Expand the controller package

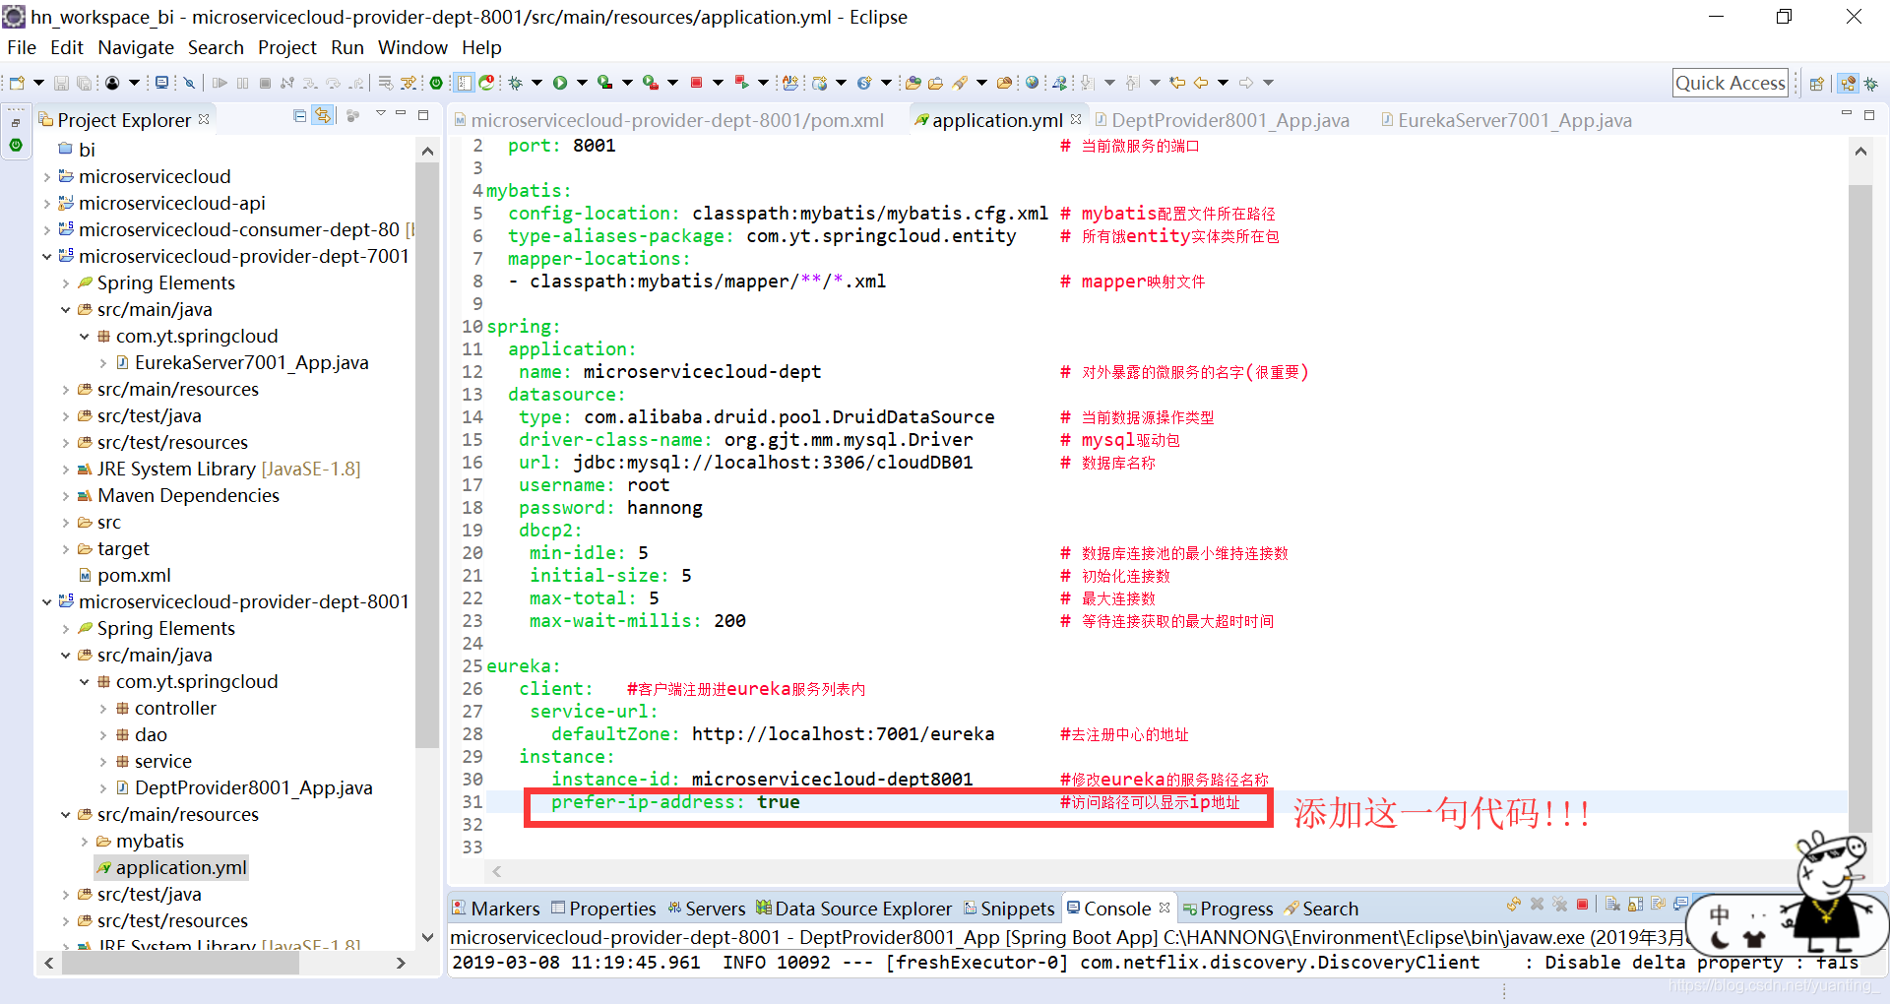102,709
